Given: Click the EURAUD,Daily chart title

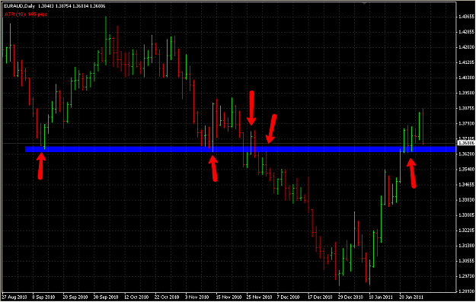Looking at the screenshot, I should click(x=20, y=6).
